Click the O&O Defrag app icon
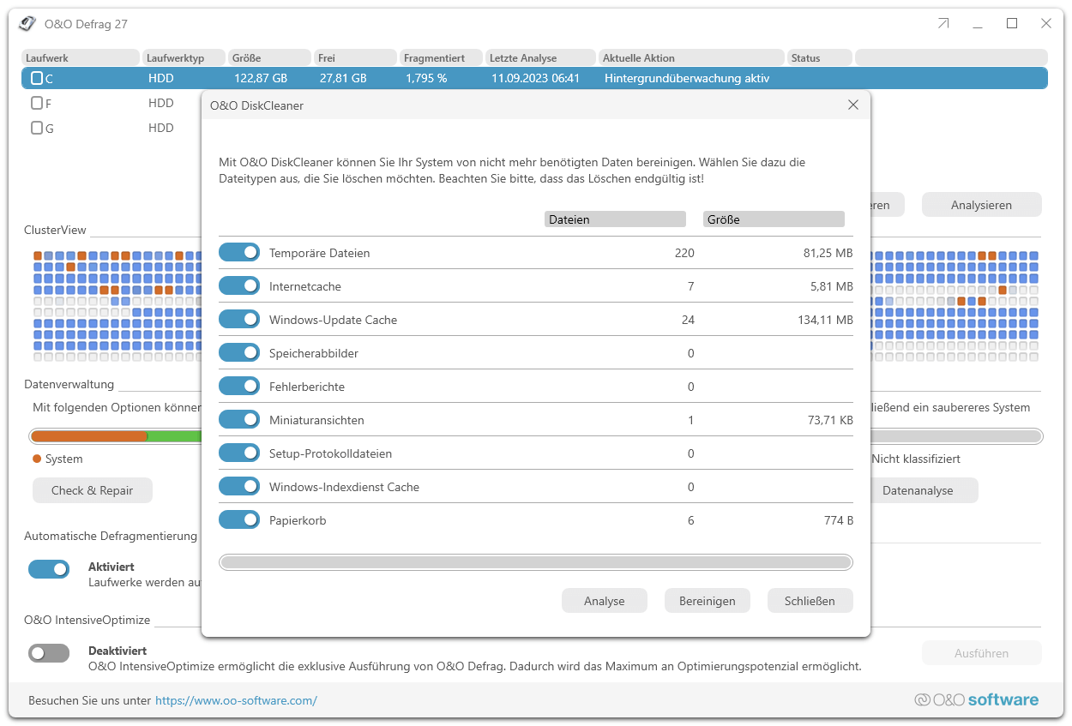Viewport: 1072px width, 726px height. pyautogui.click(x=27, y=24)
